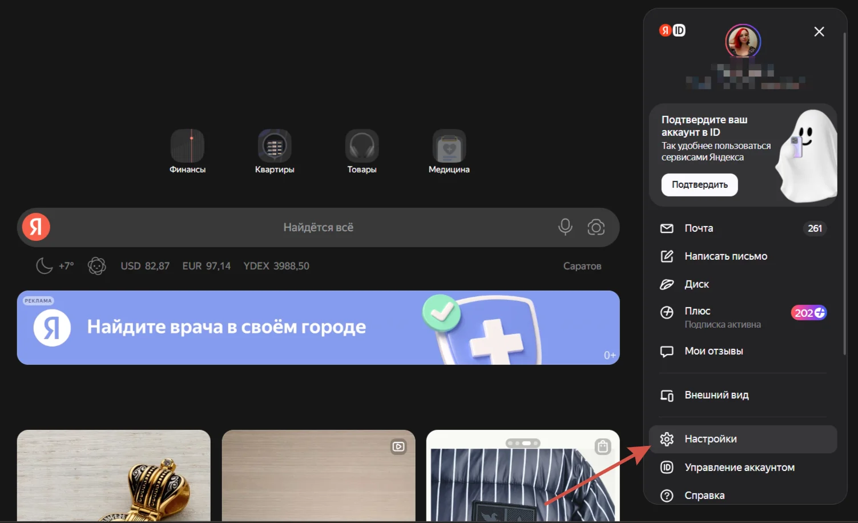Click the +7° weather temperature

66,266
